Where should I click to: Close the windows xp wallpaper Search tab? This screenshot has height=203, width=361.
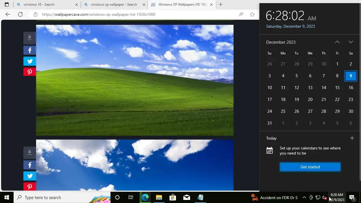[144, 5]
